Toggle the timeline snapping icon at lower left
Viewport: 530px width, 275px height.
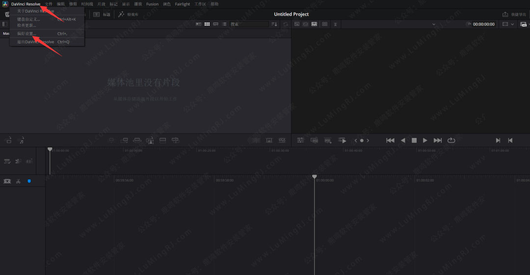pos(7,181)
